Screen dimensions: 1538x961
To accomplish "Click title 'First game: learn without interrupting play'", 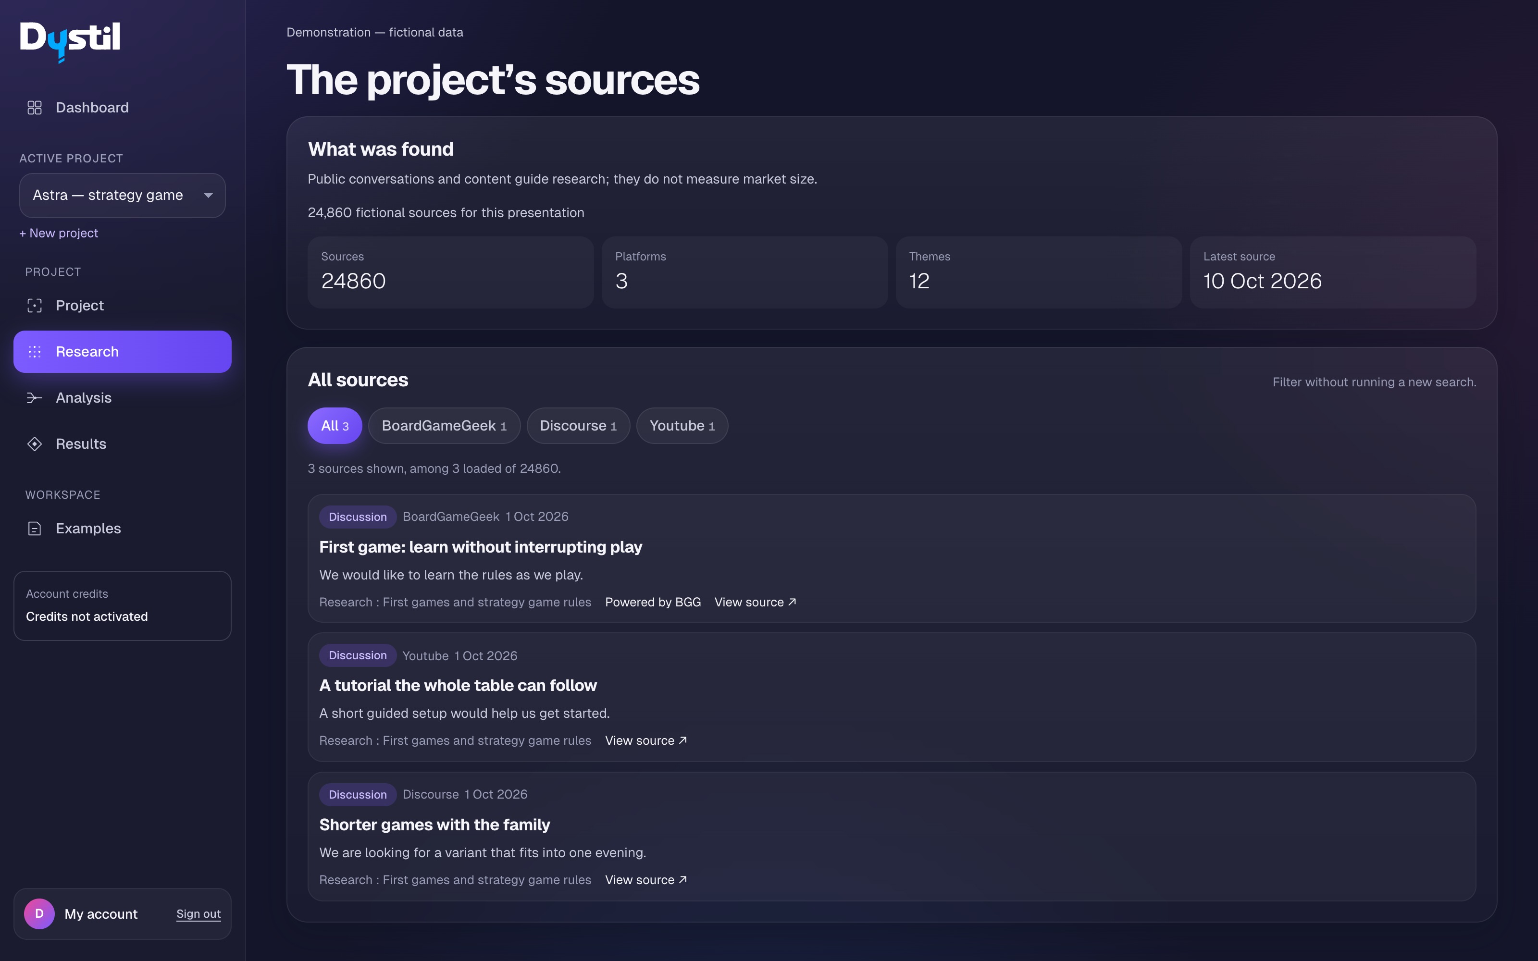I will pos(481,547).
